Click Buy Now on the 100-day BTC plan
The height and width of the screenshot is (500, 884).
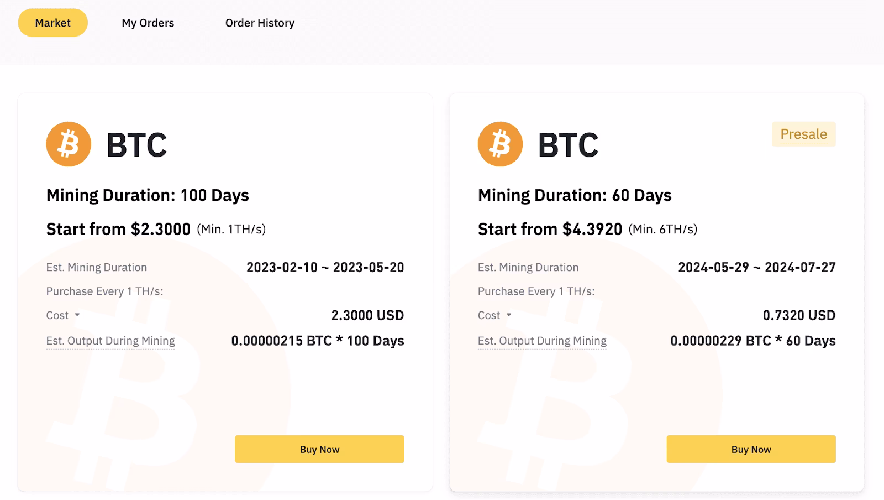[319, 449]
